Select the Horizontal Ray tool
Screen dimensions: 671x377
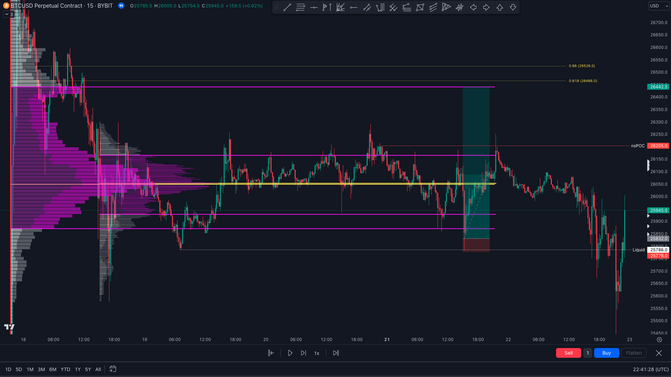pos(353,7)
